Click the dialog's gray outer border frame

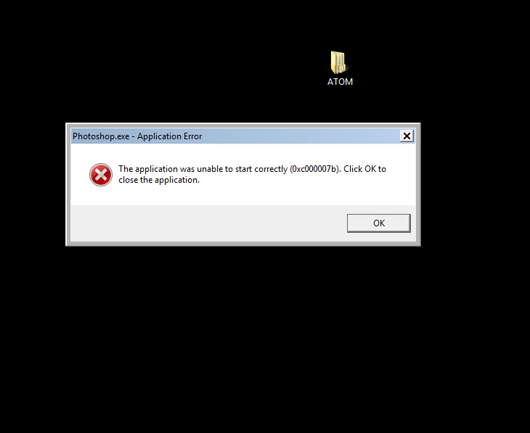pyautogui.click(x=68, y=184)
